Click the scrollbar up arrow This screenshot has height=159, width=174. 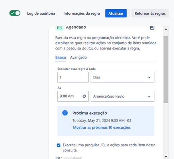click(166, 29)
